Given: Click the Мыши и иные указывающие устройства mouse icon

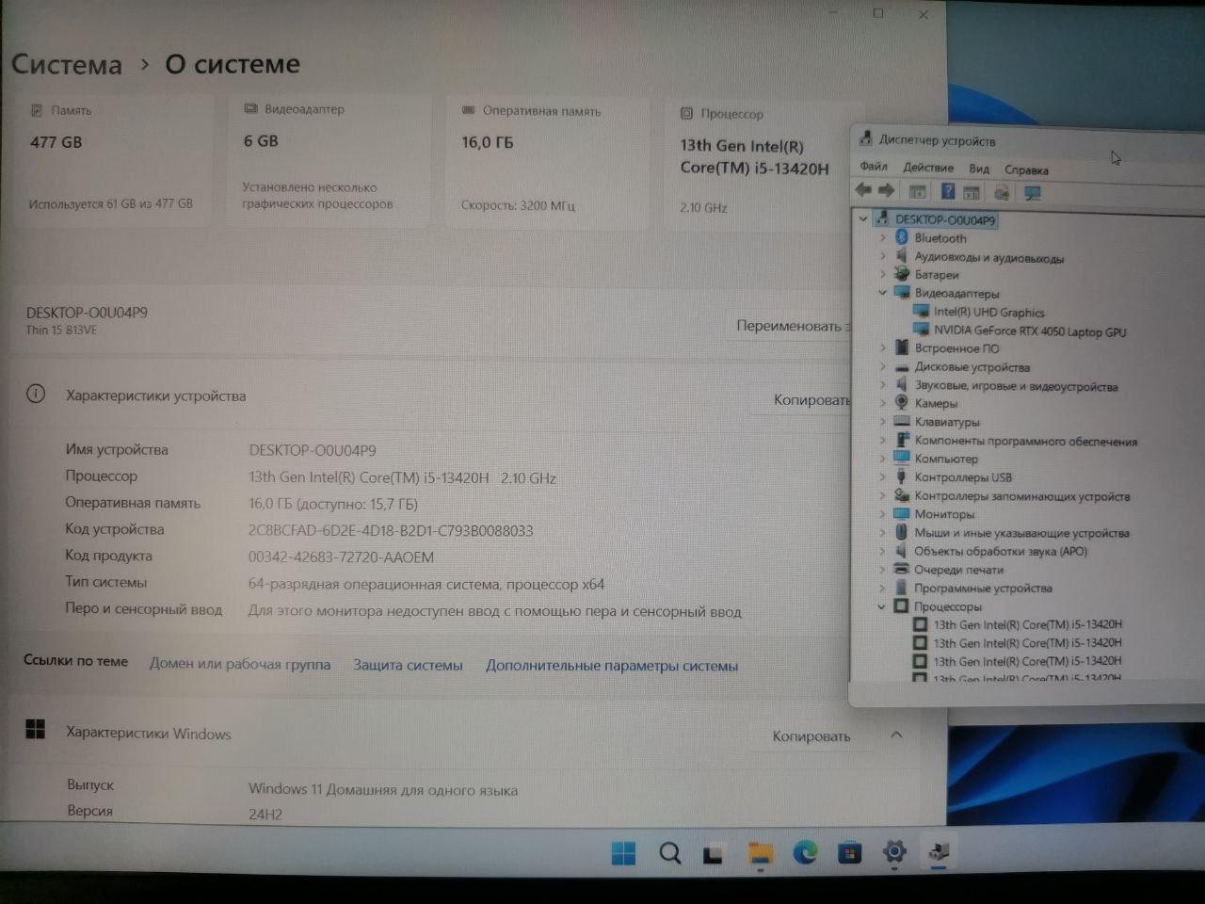Looking at the screenshot, I should (902, 532).
